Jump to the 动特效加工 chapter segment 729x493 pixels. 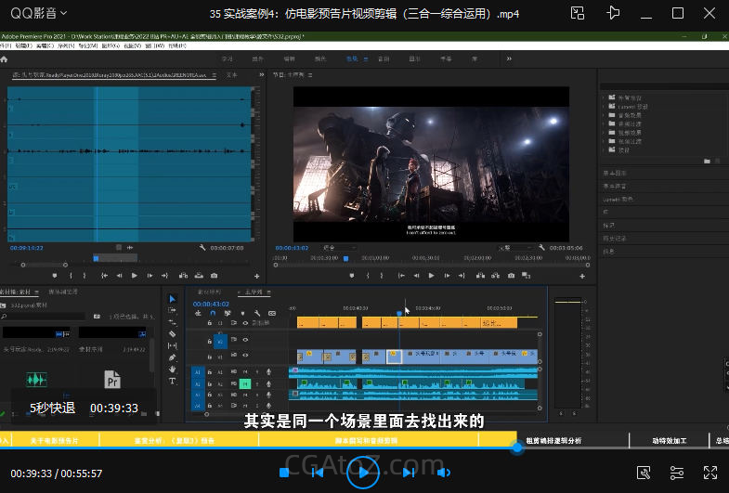point(669,441)
